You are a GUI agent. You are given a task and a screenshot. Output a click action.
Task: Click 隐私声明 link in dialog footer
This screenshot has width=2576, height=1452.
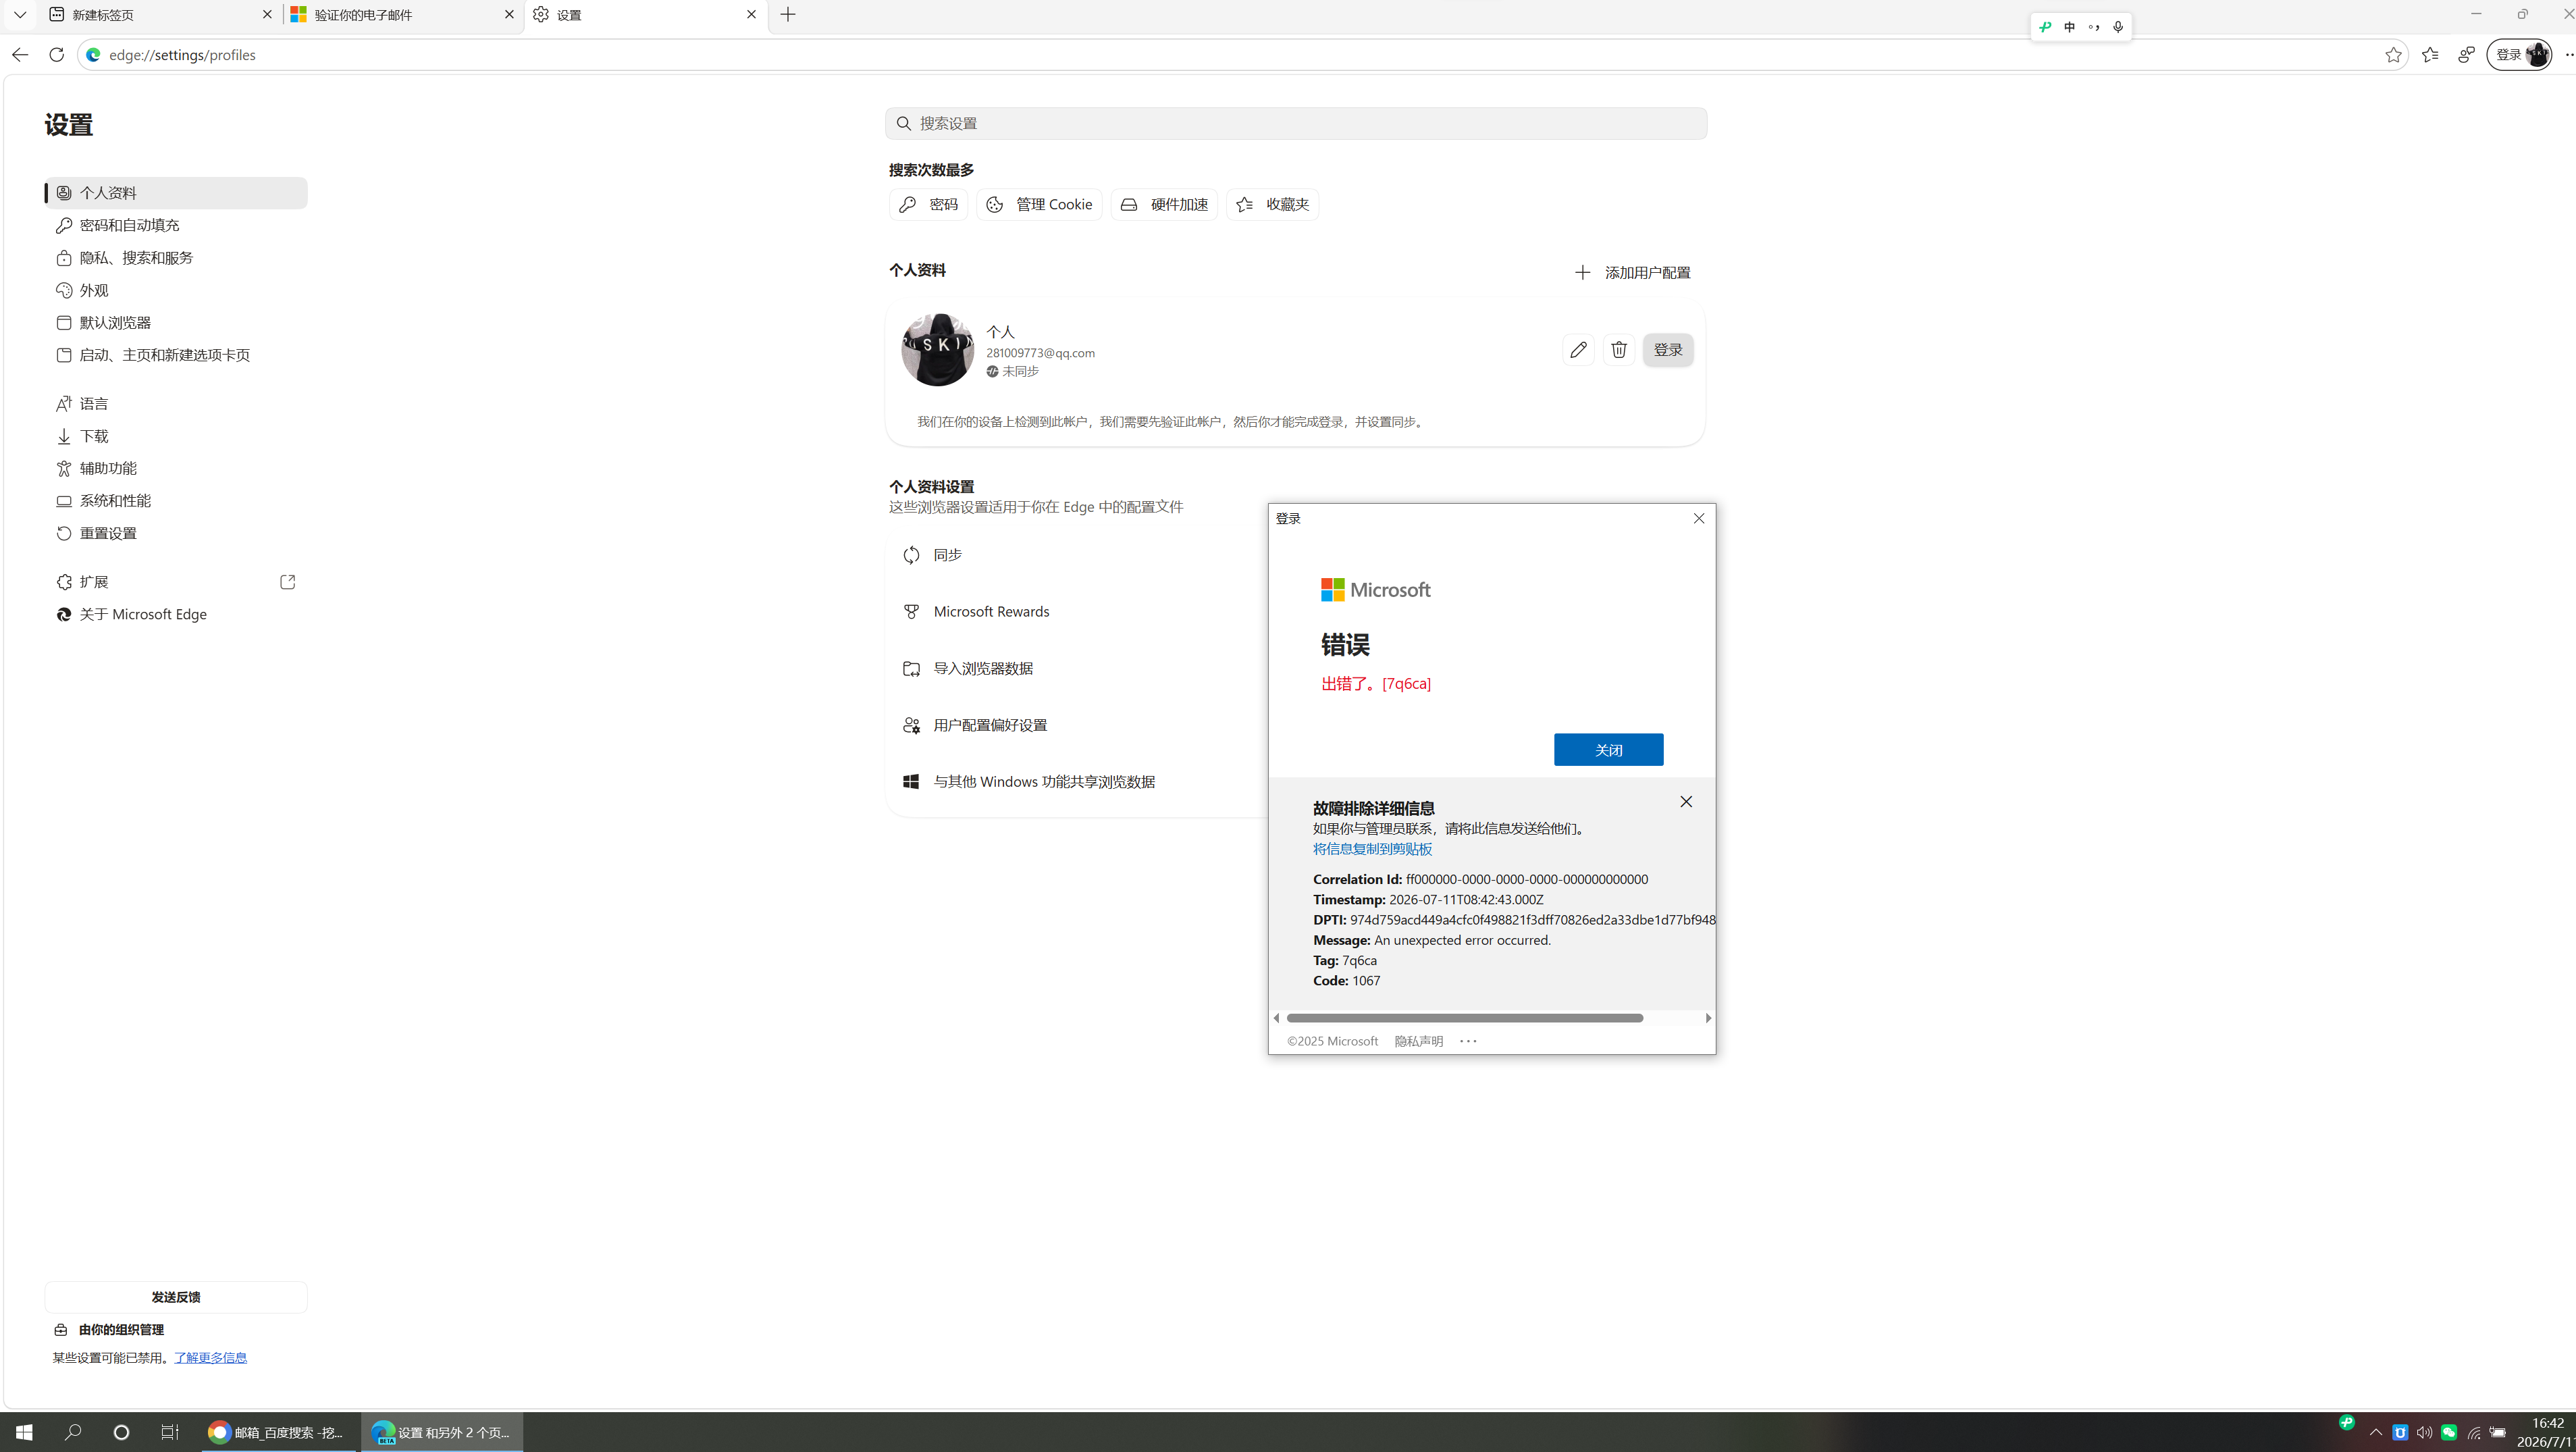pos(1419,1041)
